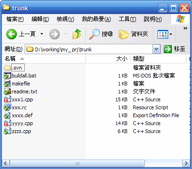This screenshot has width=192, height=169.
Task: Expand the address bar dropdown
Action: pos(157,49)
